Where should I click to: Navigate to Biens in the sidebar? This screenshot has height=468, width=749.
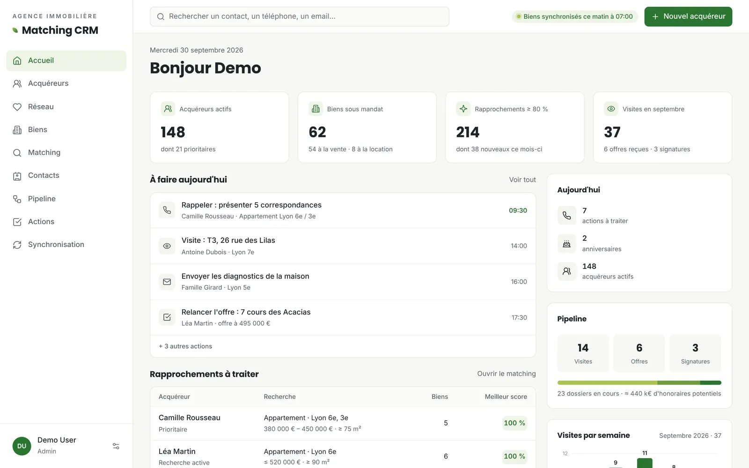pyautogui.click(x=66, y=130)
